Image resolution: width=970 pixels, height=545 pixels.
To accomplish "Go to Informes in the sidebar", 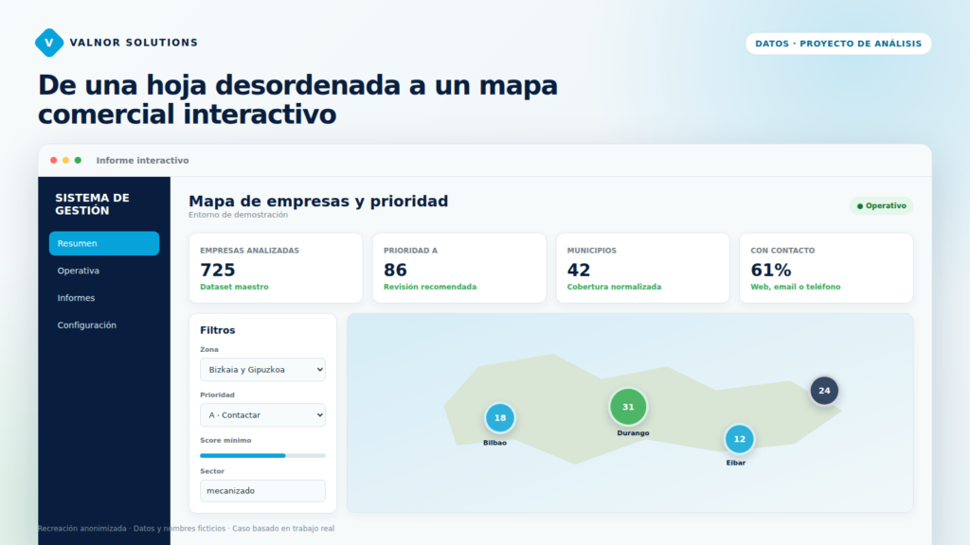I will (x=104, y=298).
